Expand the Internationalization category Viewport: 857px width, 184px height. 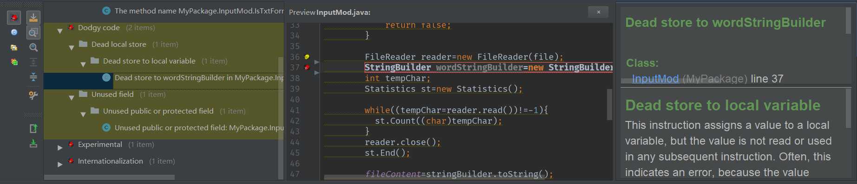coord(60,164)
